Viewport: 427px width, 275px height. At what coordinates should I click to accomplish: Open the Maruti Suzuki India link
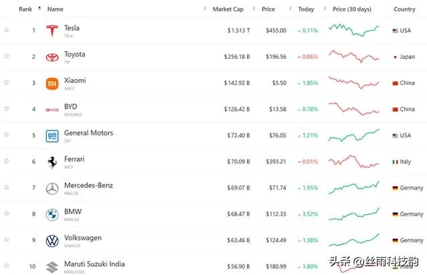pos(94,263)
